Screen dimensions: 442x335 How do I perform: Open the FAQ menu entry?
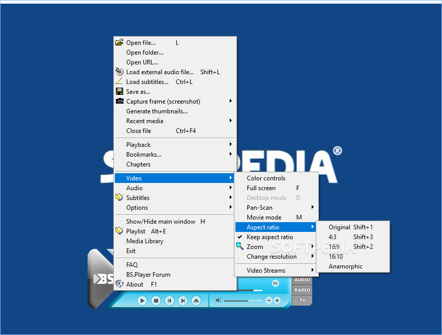pyautogui.click(x=175, y=265)
